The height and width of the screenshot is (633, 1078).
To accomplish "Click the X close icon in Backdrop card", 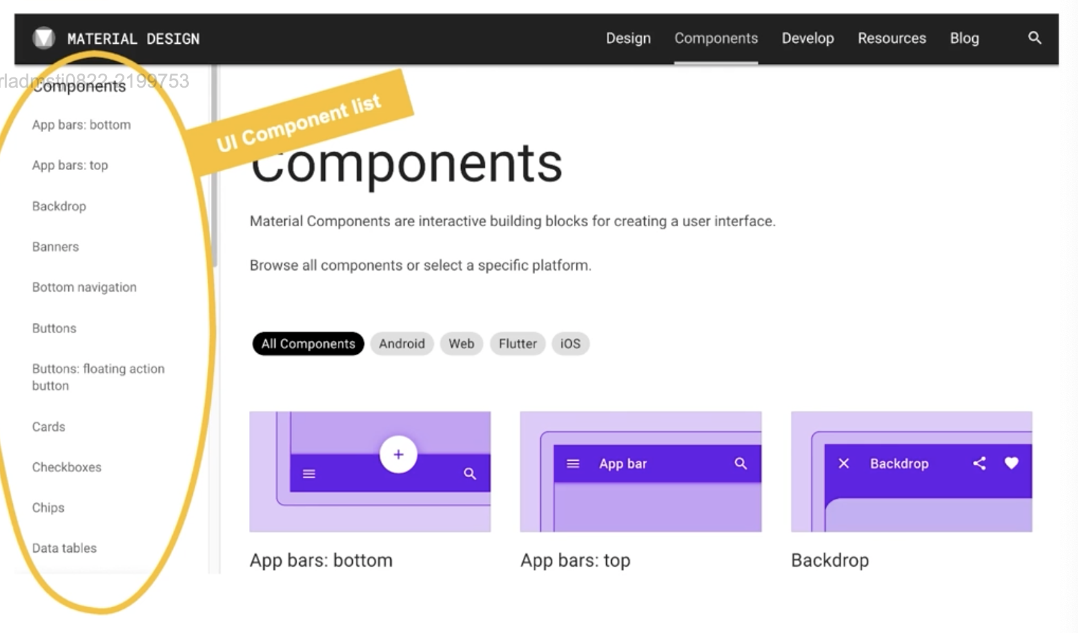I will pos(843,463).
